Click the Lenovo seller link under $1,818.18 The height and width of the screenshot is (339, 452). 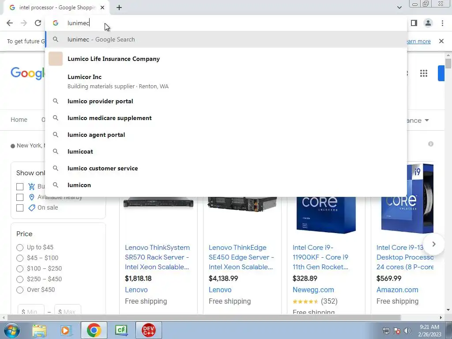pyautogui.click(x=136, y=290)
